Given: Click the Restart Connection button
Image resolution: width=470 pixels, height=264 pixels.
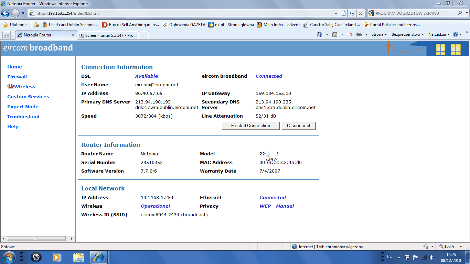Looking at the screenshot, I should click(x=250, y=126).
